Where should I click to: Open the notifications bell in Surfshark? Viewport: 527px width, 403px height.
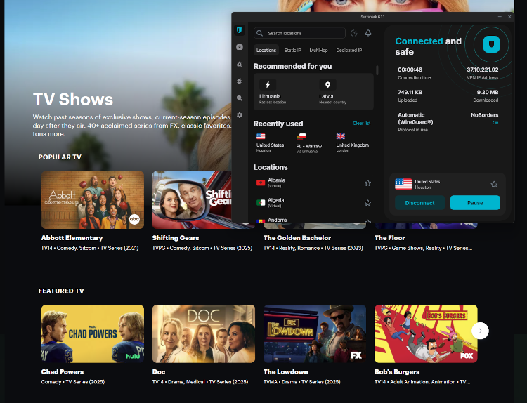368,33
